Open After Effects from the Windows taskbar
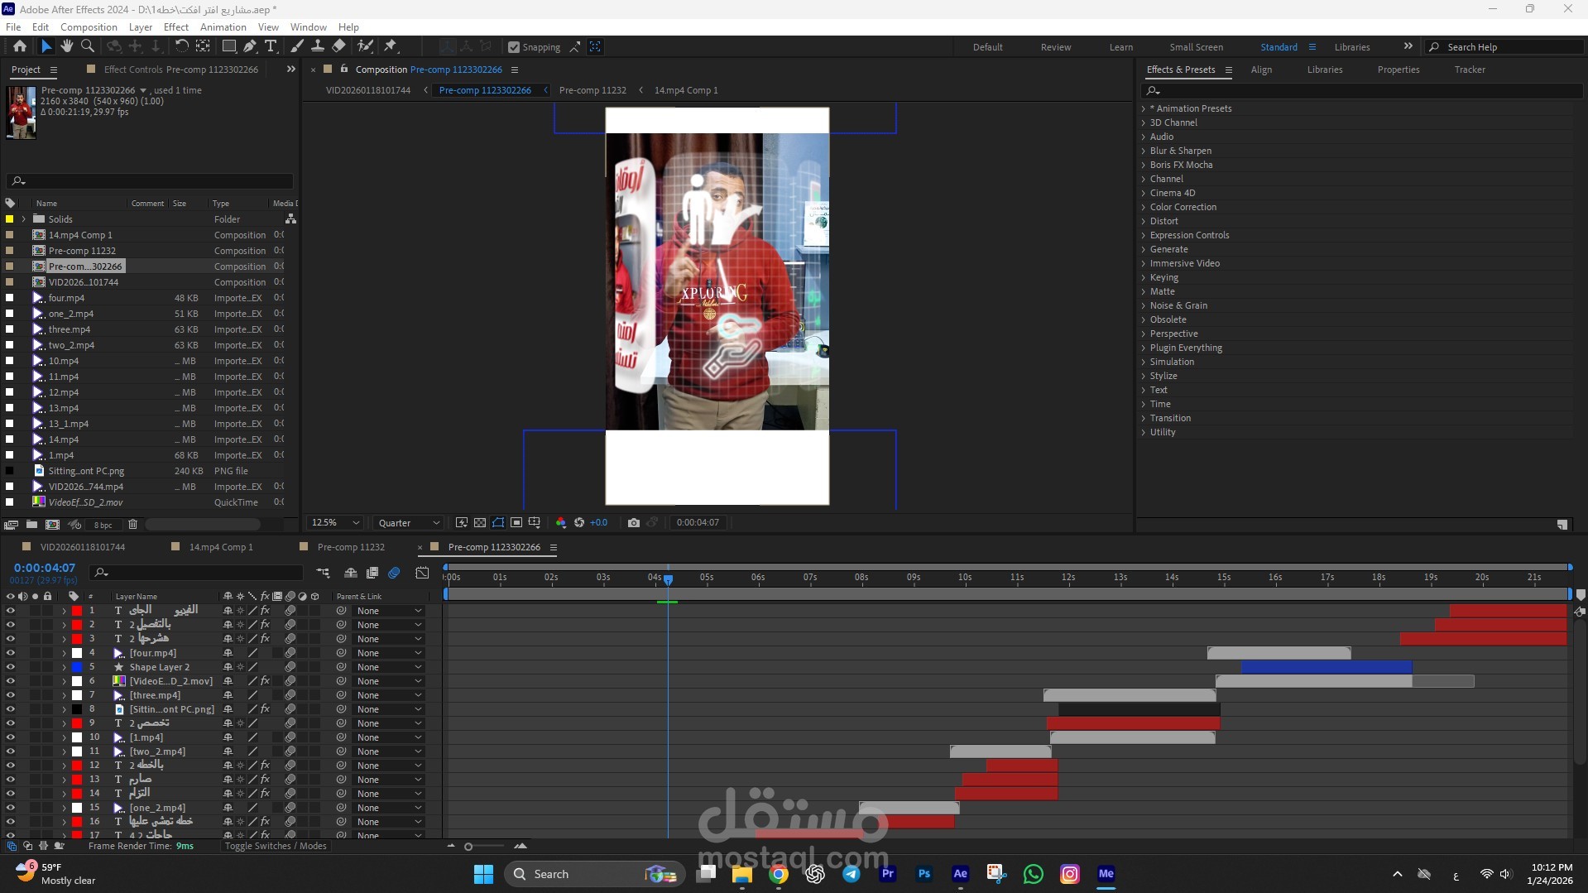Viewport: 1588px width, 893px height. click(x=960, y=873)
